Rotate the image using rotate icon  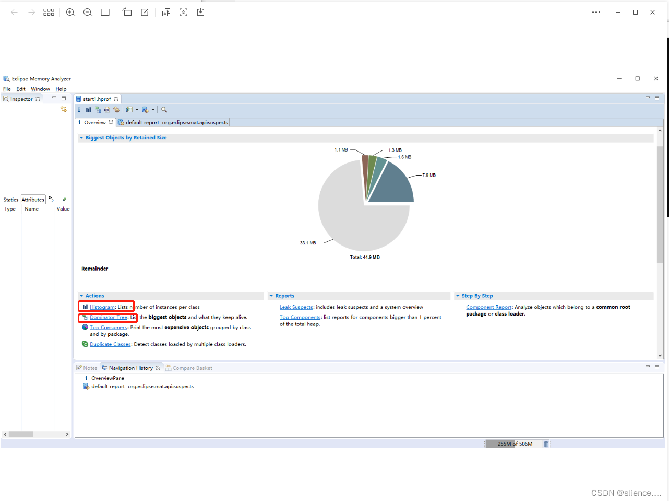[x=127, y=12]
